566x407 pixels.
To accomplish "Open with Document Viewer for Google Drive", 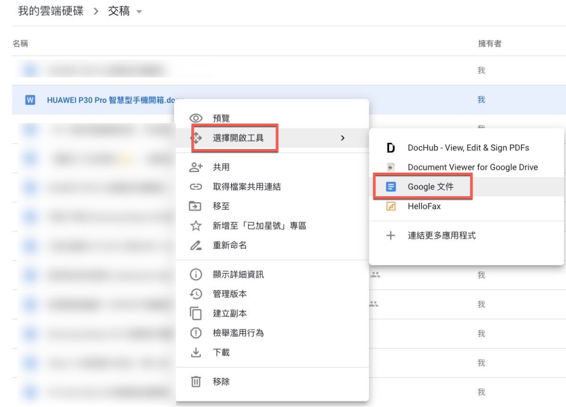I will pyautogui.click(x=466, y=167).
